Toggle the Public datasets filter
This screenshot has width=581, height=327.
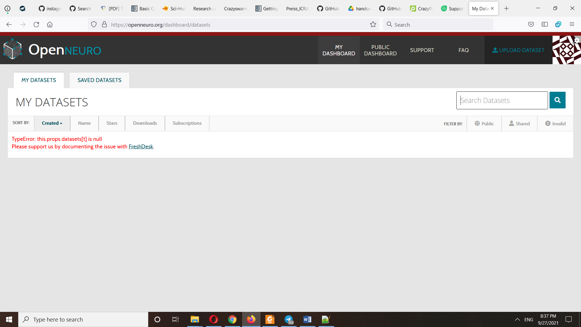click(x=484, y=123)
